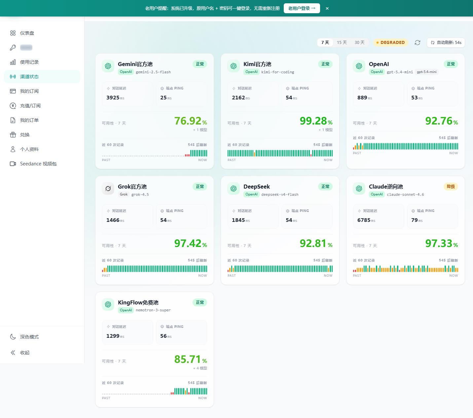The image size is (473, 418).
Task: Click the 正常 badge on KingFlow免费池
Action: (200, 302)
